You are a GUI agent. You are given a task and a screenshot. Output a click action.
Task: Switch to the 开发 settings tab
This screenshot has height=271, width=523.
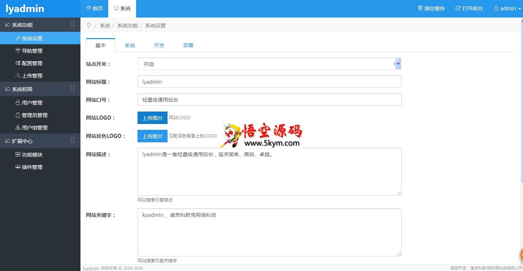pos(159,45)
